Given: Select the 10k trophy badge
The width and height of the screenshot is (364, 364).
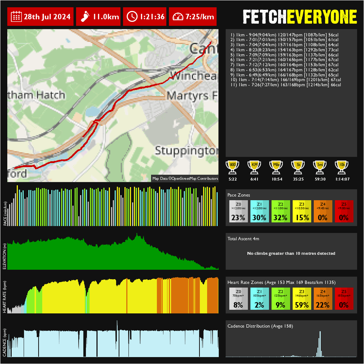Looking at the screenshot, I should [341, 166].
